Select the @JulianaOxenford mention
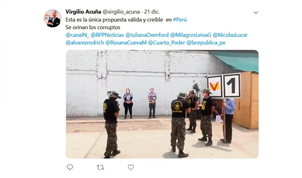The width and height of the screenshot is (302, 178). coord(147,35)
